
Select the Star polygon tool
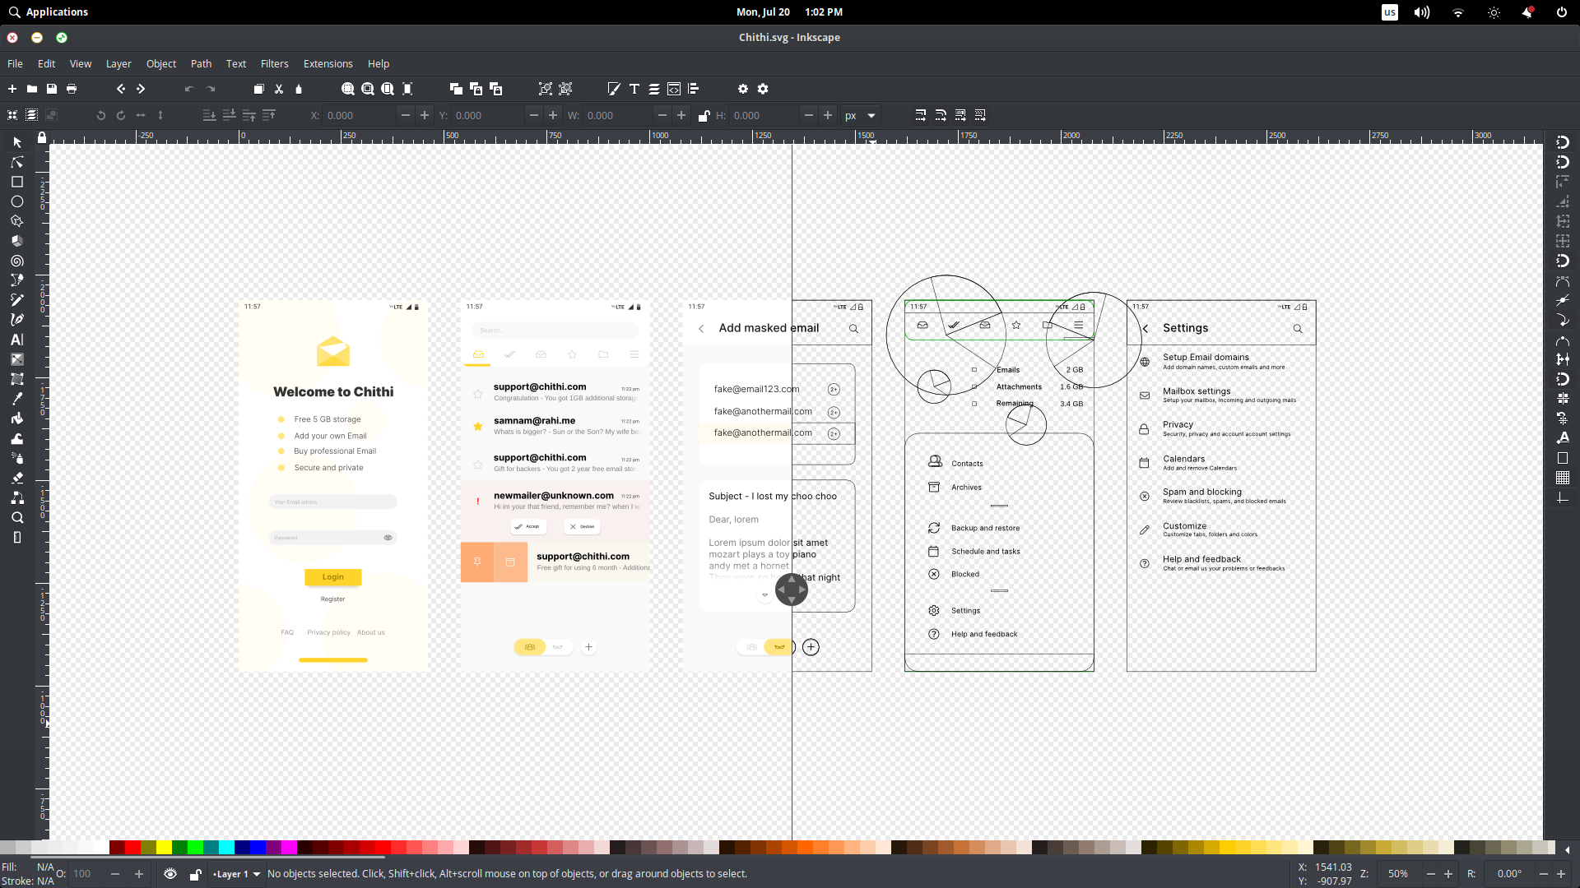[16, 221]
